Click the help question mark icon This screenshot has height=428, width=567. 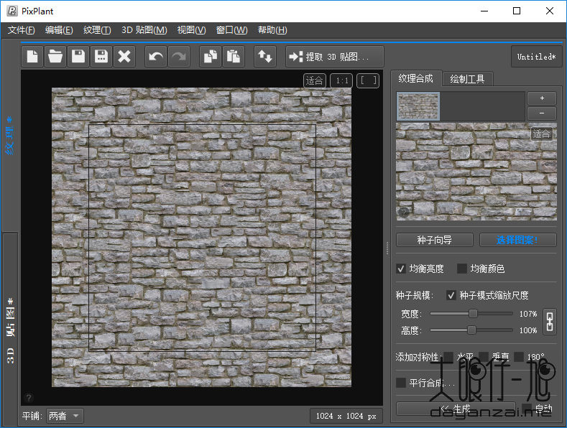pos(29,398)
